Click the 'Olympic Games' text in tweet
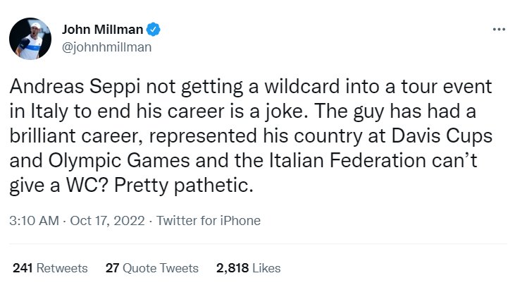 119,161
